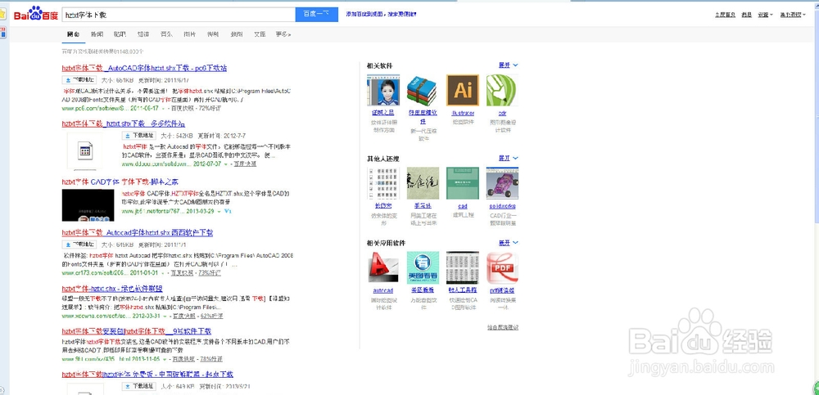
Task: Click the cdr text link
Action: (502, 113)
